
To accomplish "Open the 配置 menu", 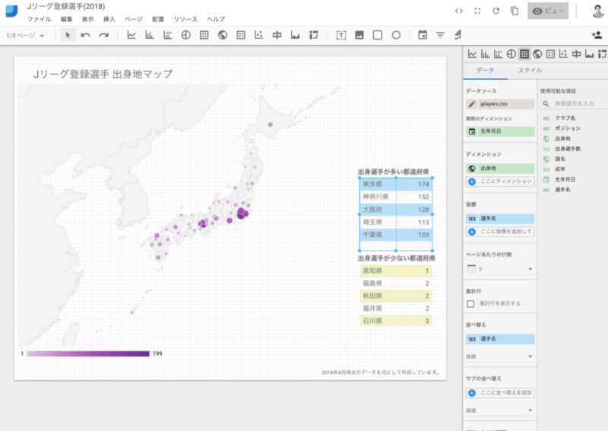I will pos(158,19).
